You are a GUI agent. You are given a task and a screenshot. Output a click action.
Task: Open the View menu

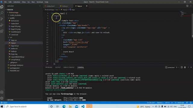click(x=24, y=2)
